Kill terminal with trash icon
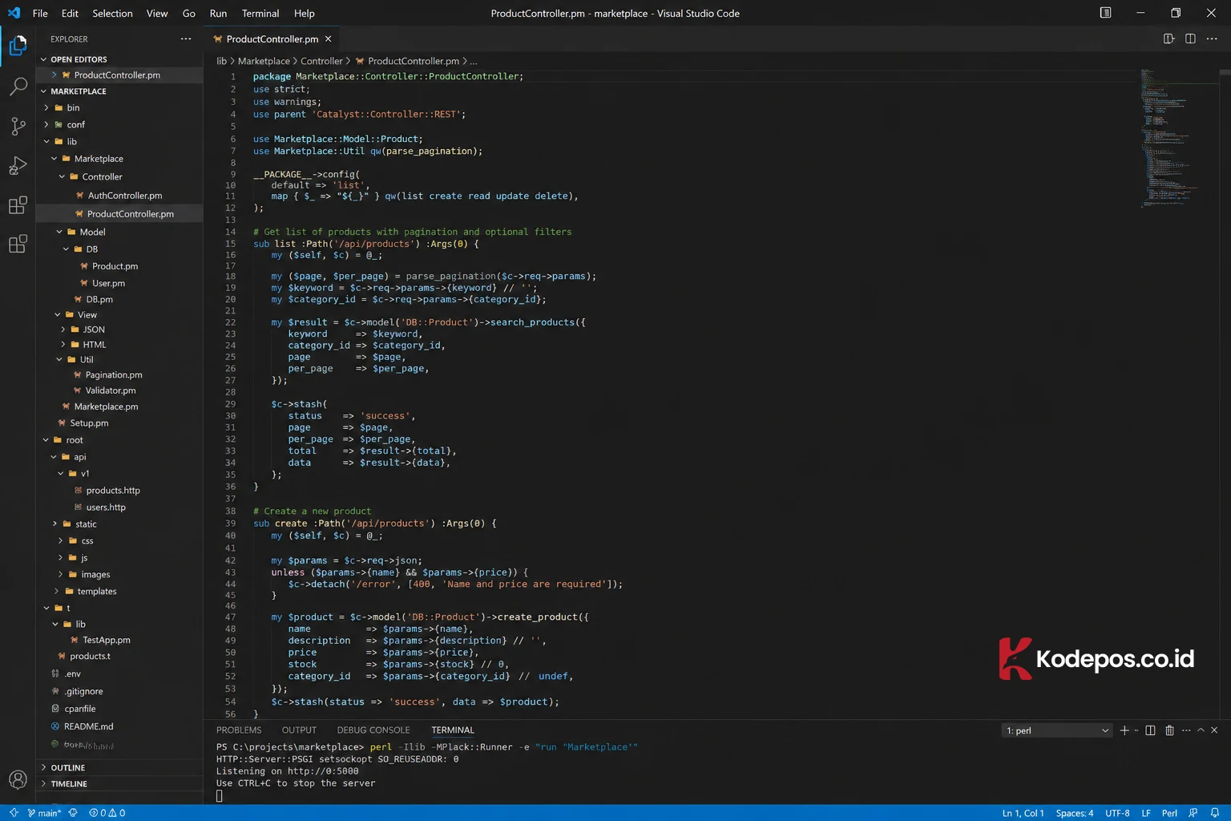1231x821 pixels. pos(1169,730)
